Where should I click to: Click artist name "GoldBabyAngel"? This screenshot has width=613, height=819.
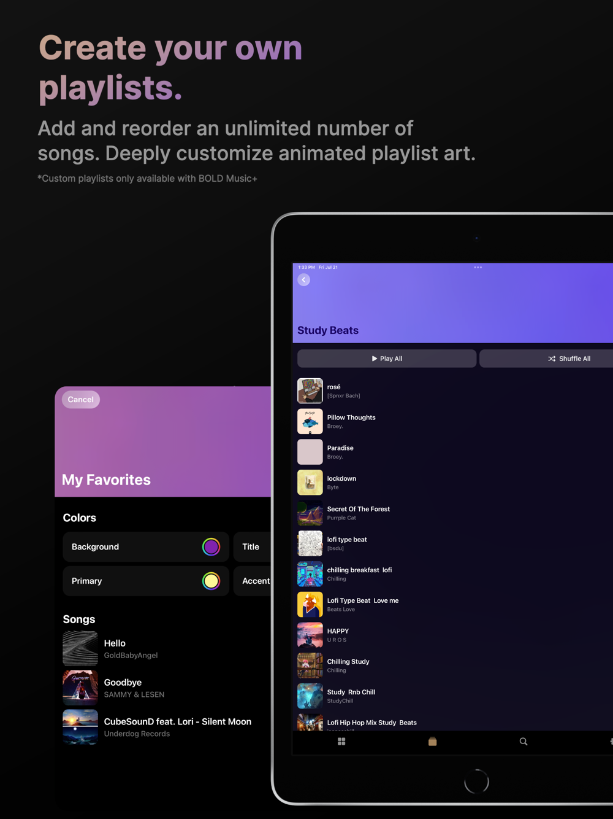pos(131,656)
